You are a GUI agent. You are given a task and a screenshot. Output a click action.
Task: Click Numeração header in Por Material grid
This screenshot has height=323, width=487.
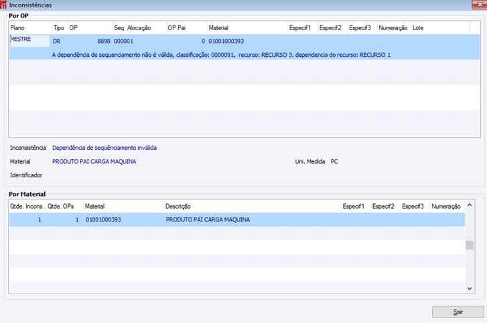point(447,206)
